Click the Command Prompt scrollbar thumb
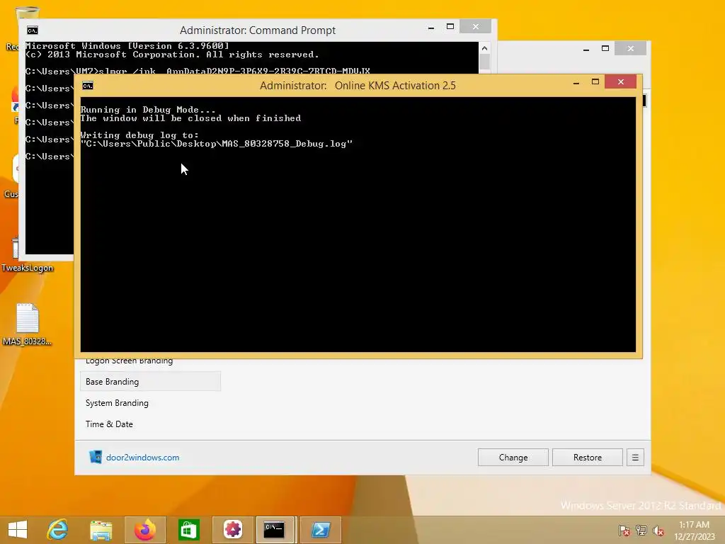 484,62
